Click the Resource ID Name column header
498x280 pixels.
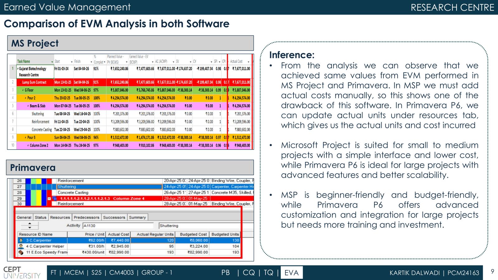[43, 234]
